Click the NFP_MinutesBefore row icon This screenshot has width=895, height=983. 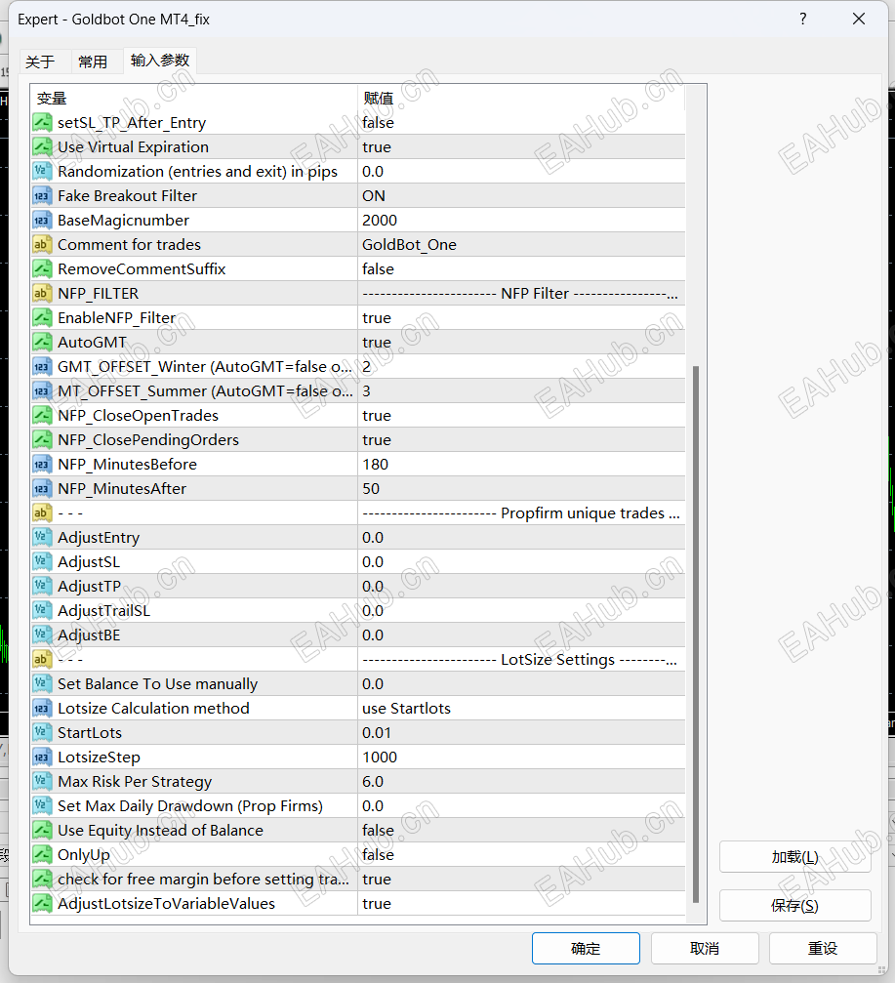(42, 465)
